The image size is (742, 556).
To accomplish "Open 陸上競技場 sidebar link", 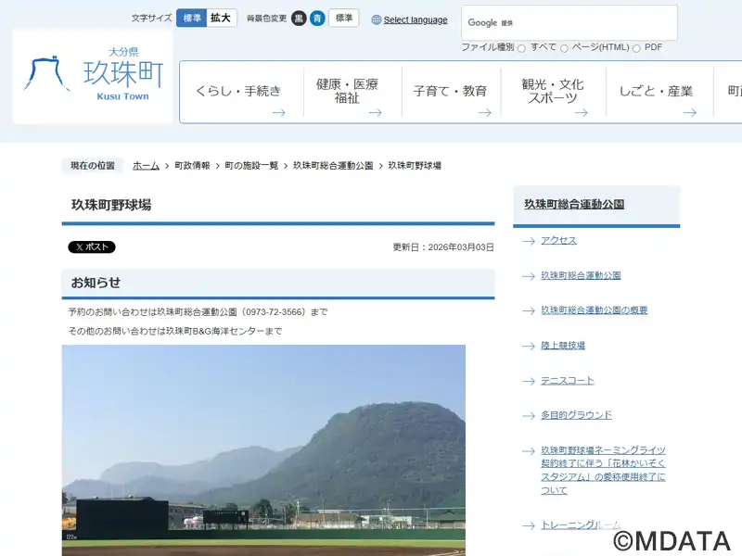I will coord(563,346).
